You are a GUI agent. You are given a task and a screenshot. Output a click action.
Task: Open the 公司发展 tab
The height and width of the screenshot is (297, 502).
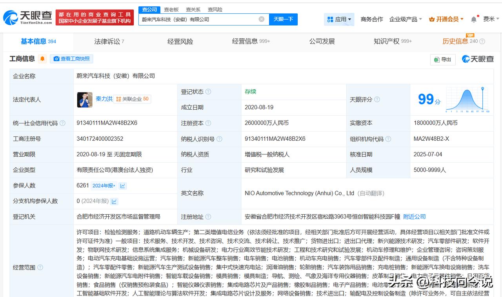[322, 41]
